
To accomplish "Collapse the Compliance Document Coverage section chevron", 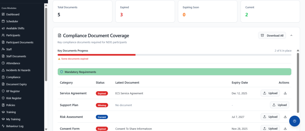I will [291, 36].
